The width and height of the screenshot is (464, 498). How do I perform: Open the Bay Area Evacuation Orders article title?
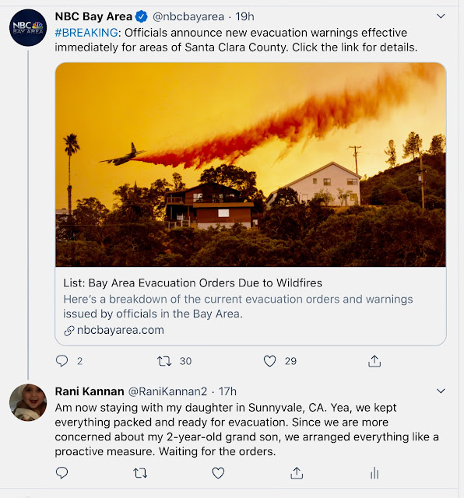pyautogui.click(x=192, y=282)
